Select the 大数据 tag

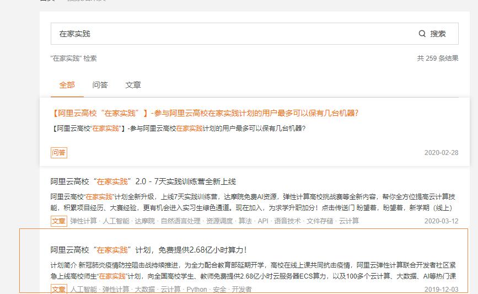click(145, 289)
